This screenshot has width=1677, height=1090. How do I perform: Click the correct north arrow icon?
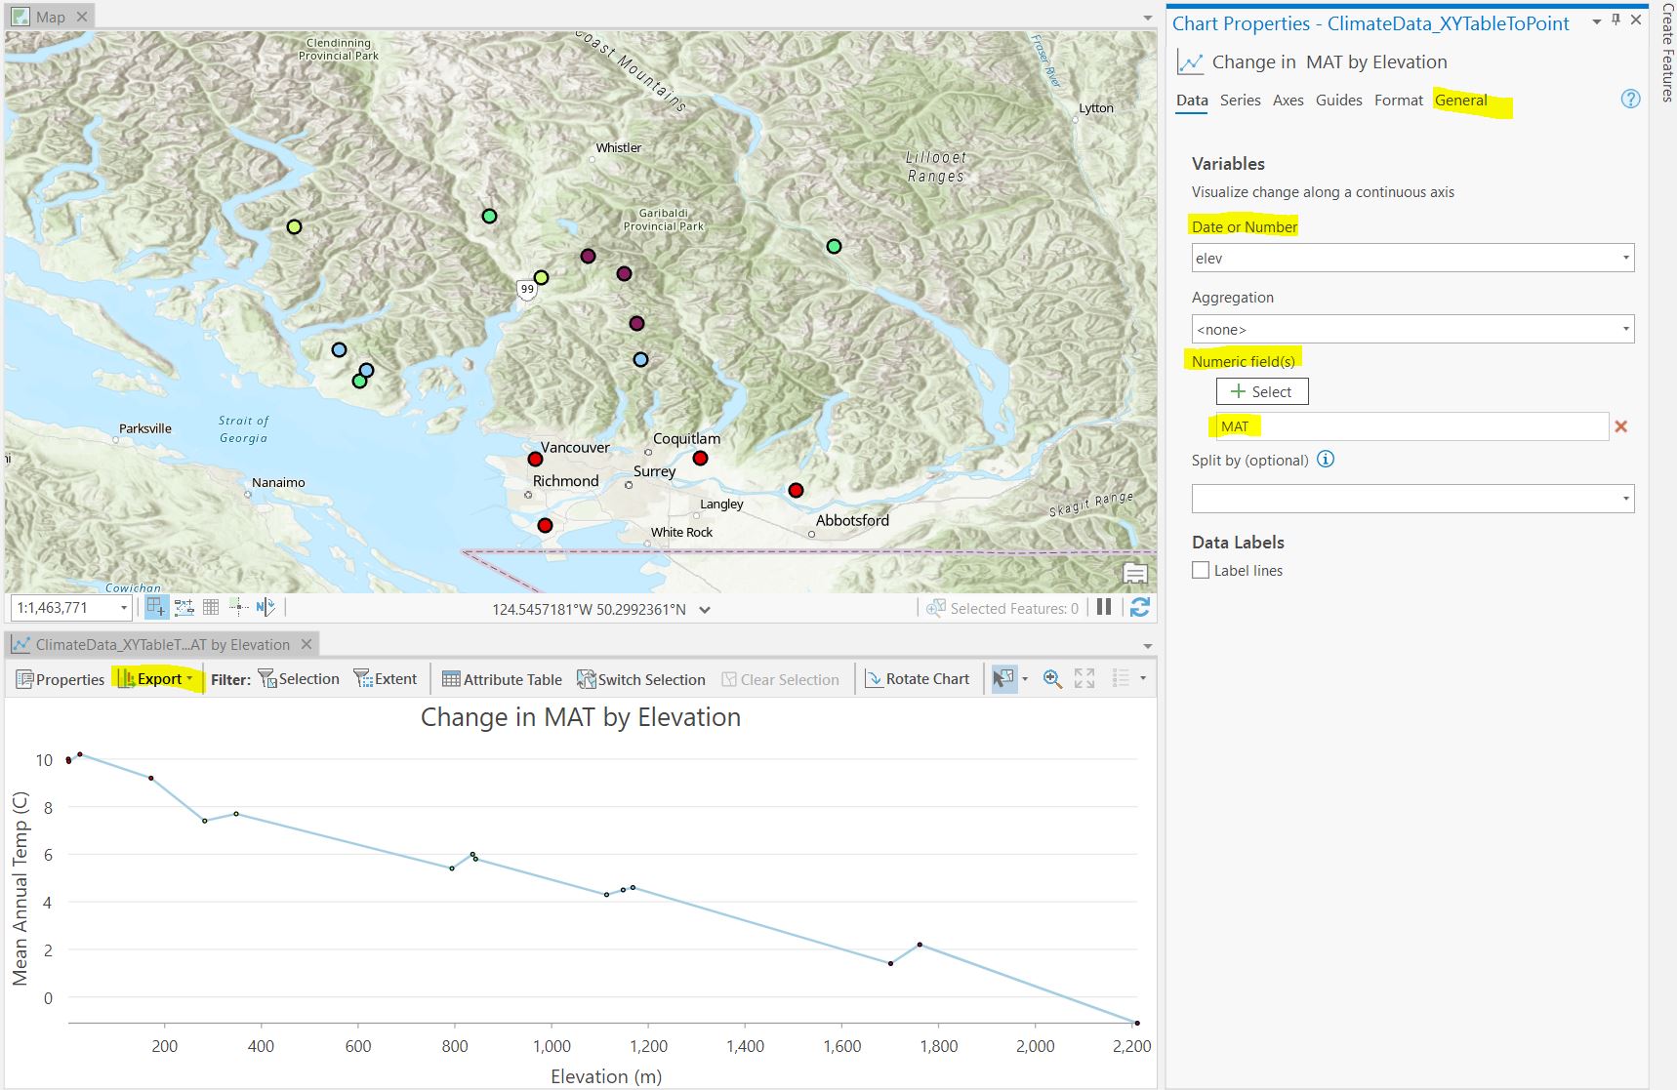coord(266,607)
